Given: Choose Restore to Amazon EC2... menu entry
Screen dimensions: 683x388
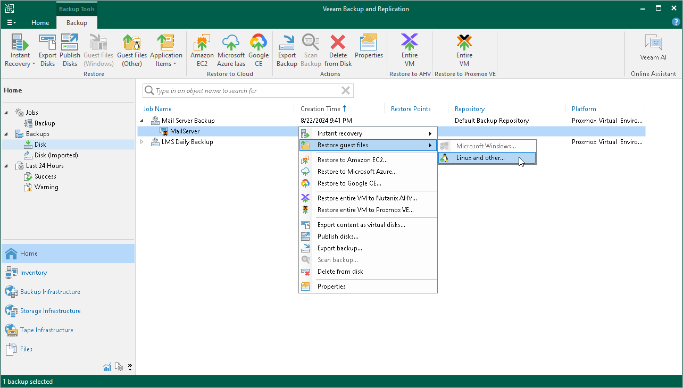Looking at the screenshot, I should point(368,160).
